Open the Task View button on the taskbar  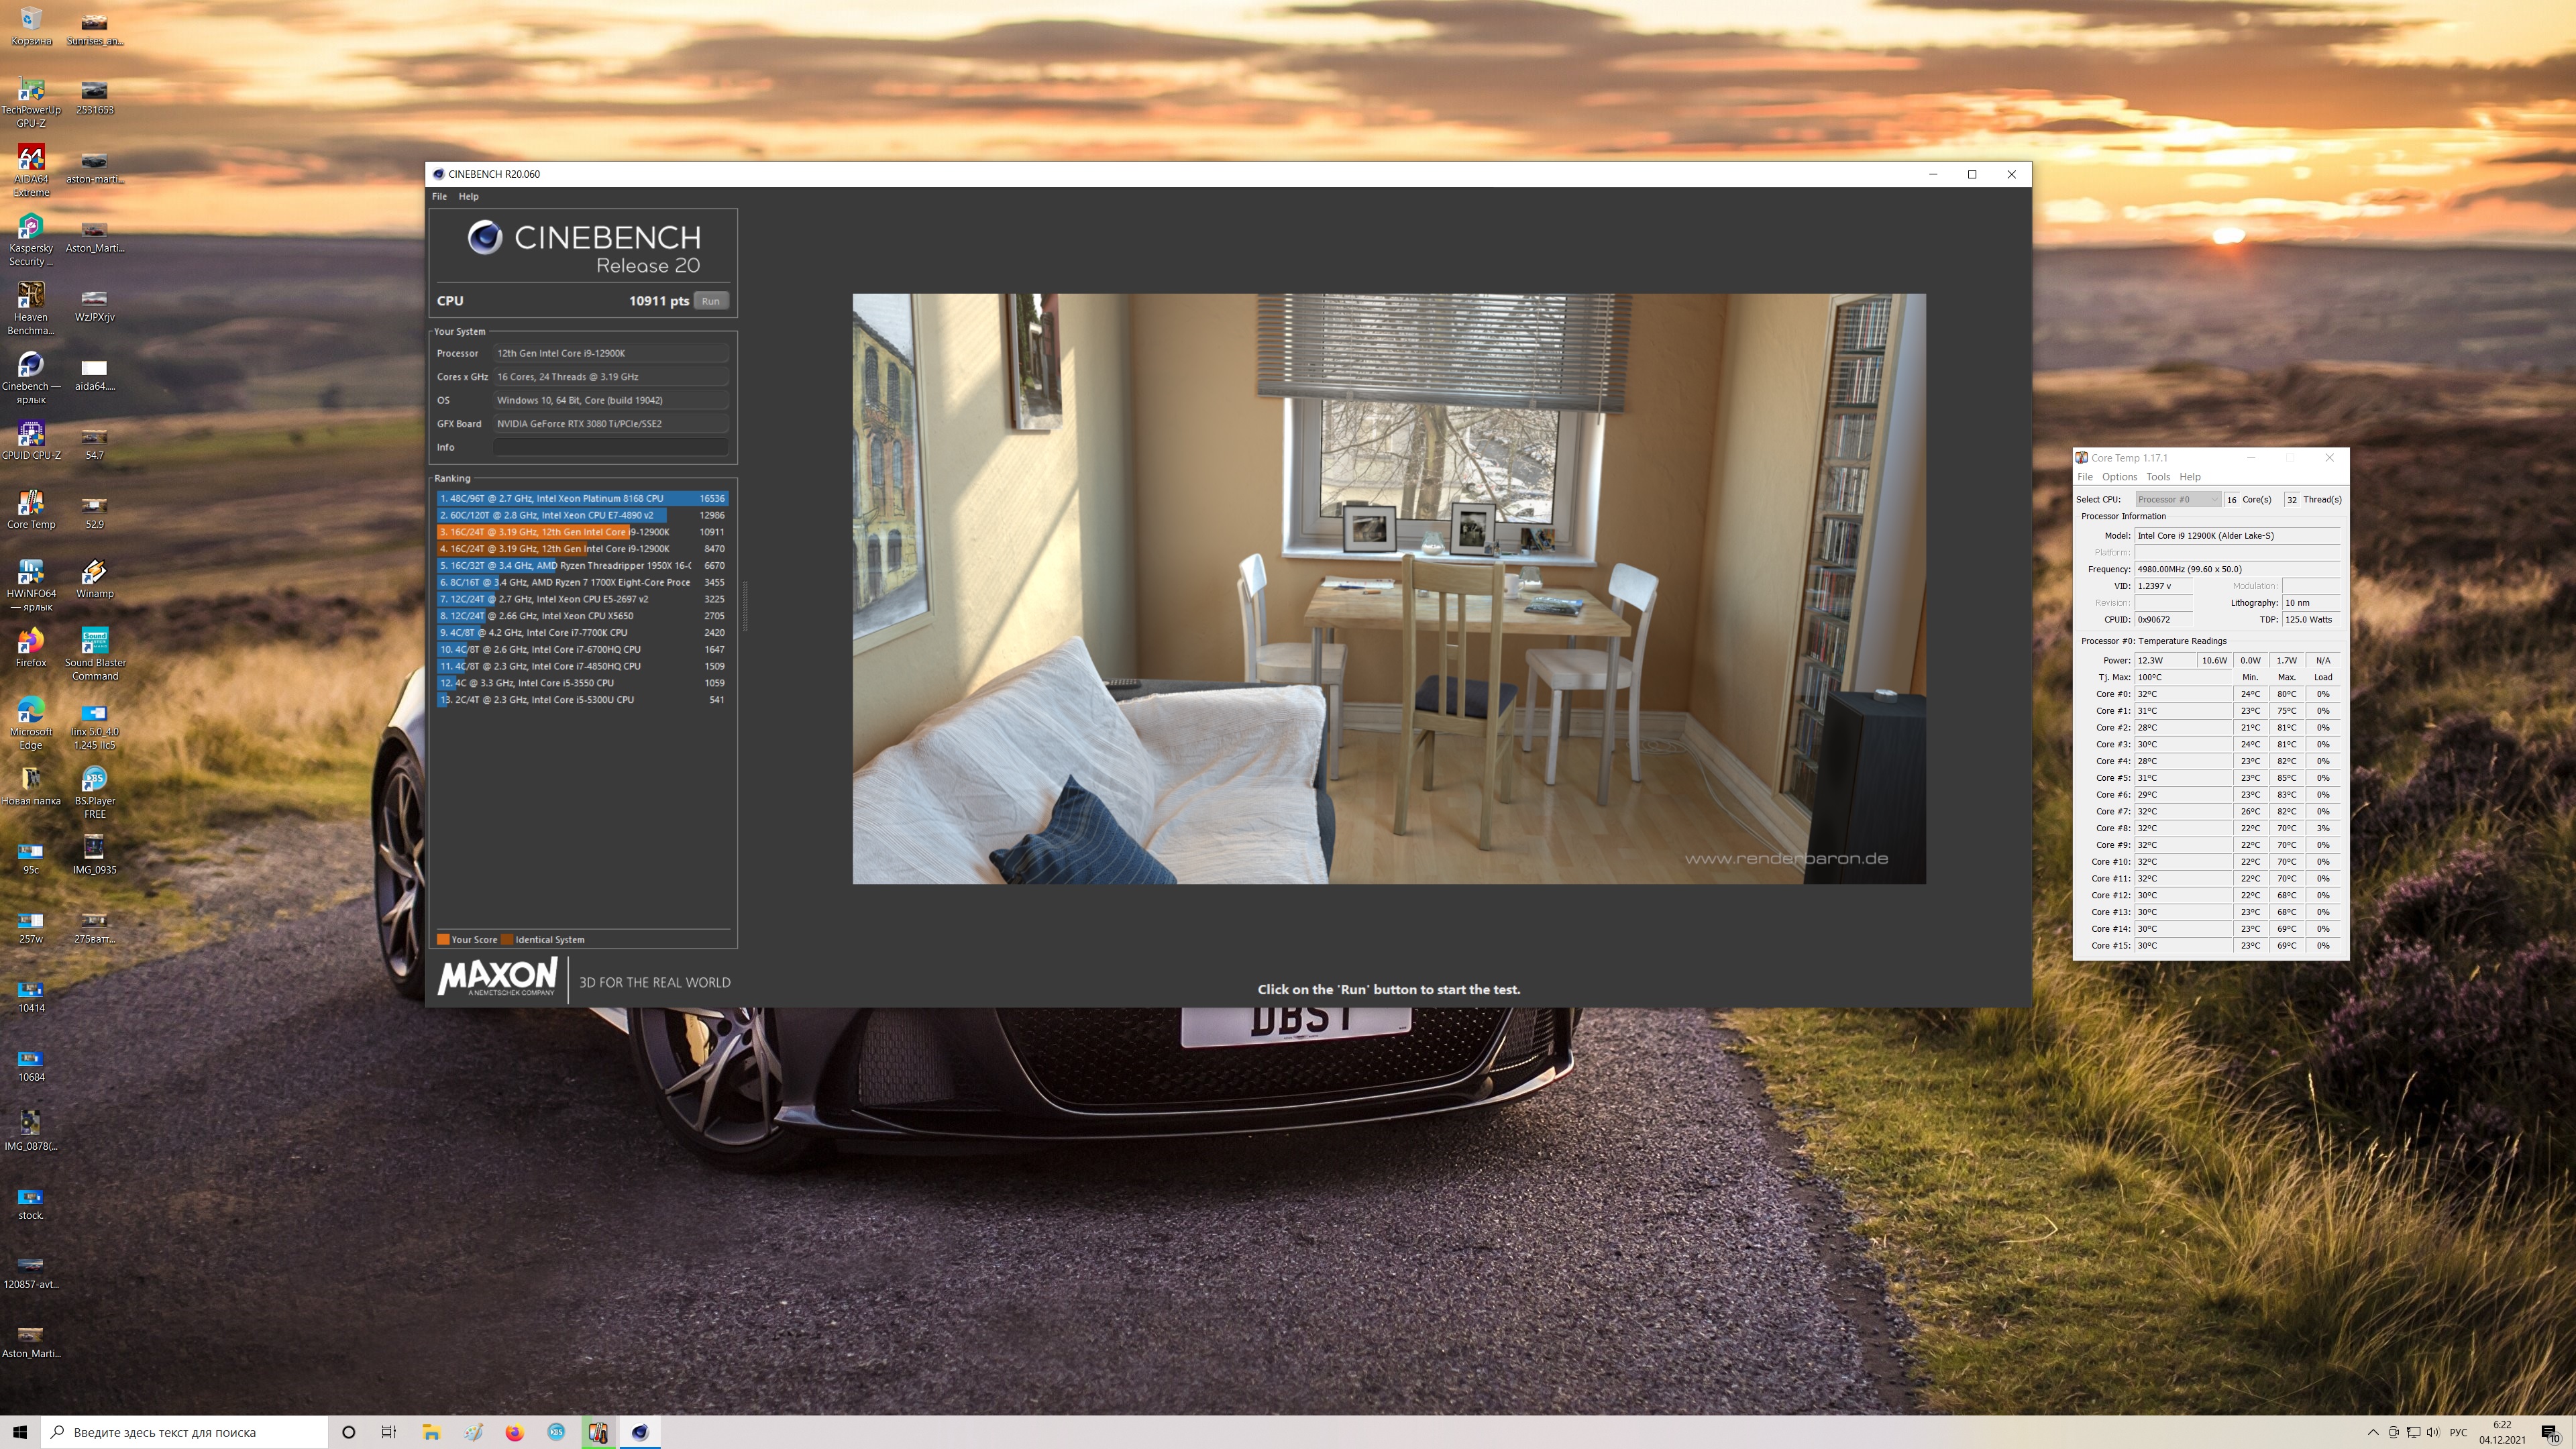point(389,1432)
